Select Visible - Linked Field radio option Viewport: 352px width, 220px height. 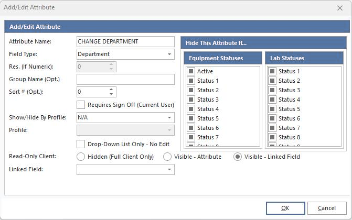pos(238,157)
